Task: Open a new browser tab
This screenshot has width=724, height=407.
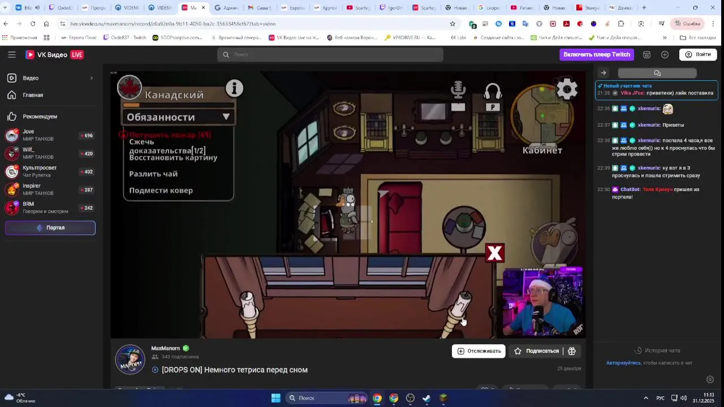Action: (x=644, y=8)
